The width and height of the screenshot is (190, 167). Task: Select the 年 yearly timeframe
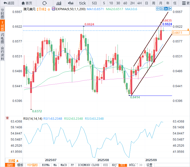(168, 3)
